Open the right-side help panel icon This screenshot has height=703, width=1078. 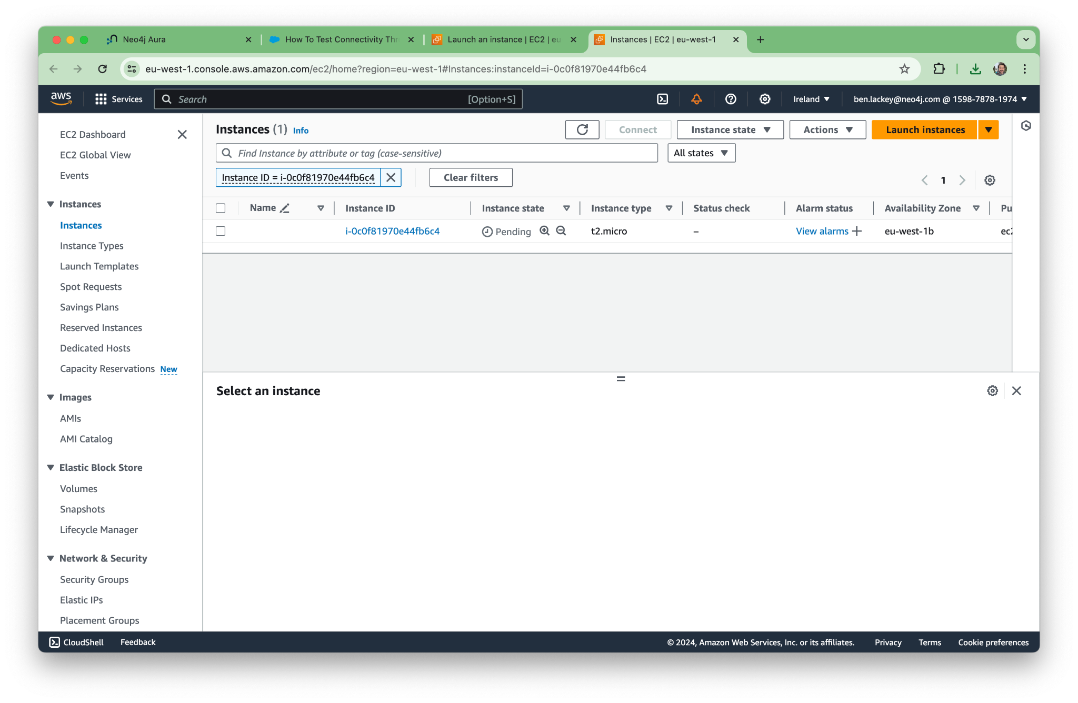1026,126
